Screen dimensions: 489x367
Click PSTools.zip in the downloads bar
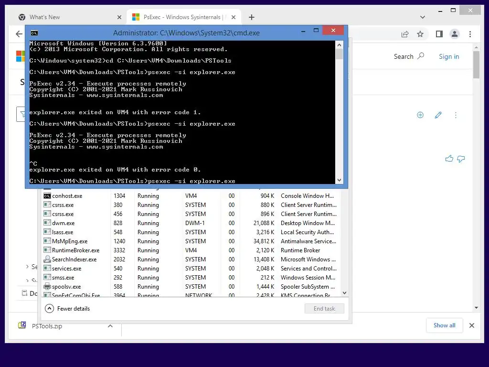pyautogui.click(x=47, y=326)
